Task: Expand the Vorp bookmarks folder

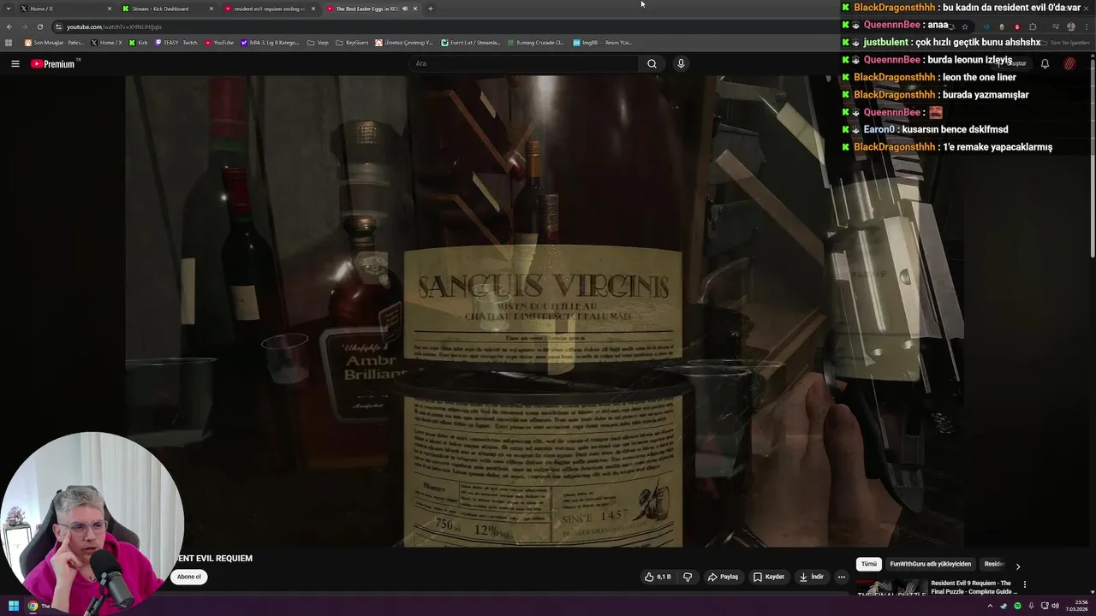Action: coord(318,42)
